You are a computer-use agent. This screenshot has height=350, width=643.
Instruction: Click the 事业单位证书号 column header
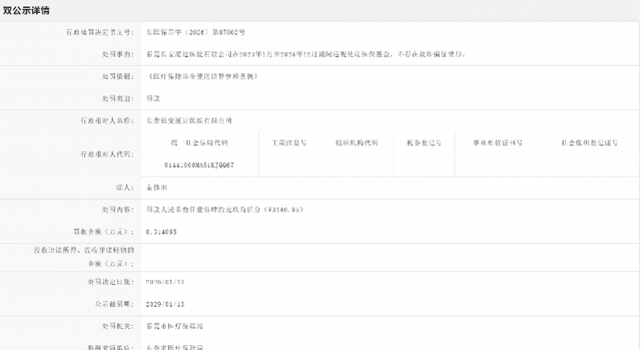[x=498, y=143]
